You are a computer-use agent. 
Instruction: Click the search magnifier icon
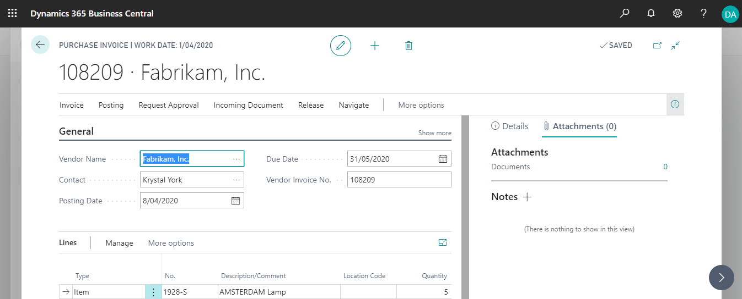tap(624, 14)
